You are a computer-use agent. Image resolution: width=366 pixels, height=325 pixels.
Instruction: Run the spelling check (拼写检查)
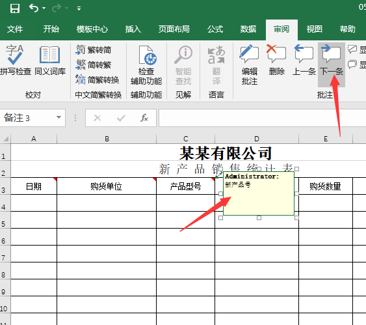[16, 60]
